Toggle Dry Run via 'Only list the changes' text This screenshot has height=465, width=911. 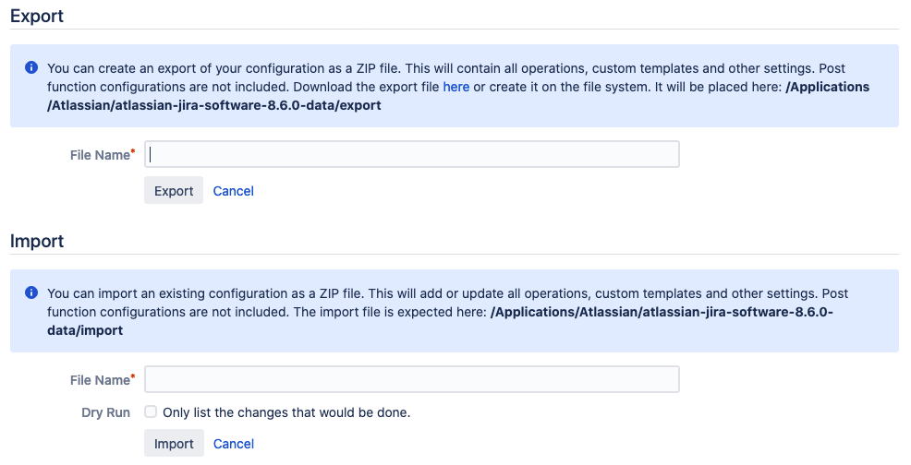286,412
